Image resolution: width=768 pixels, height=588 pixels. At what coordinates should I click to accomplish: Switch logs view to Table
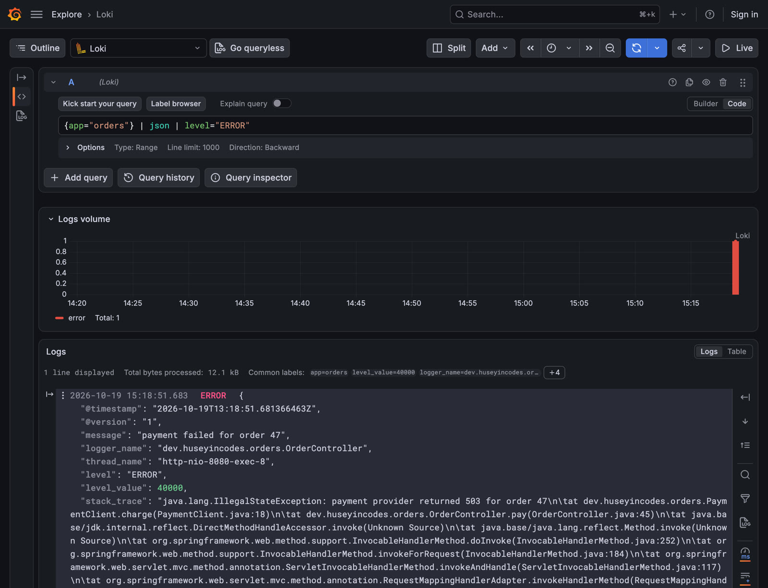(x=737, y=352)
